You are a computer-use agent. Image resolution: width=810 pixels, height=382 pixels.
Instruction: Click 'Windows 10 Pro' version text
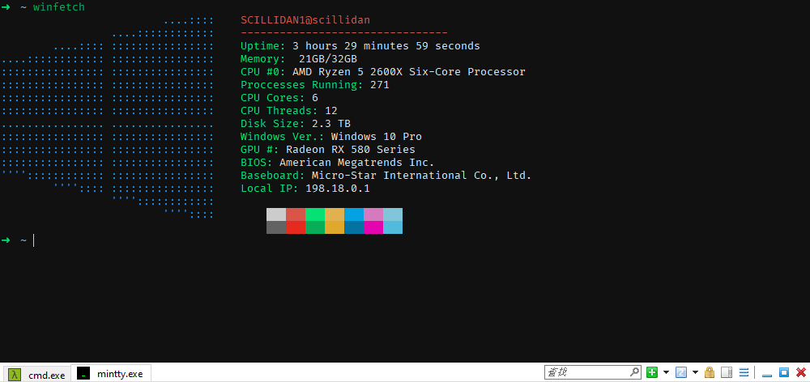377,136
